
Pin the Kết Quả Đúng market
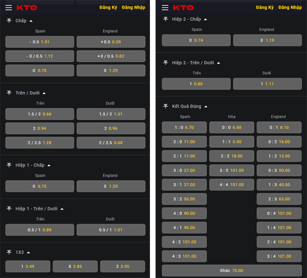(165, 106)
